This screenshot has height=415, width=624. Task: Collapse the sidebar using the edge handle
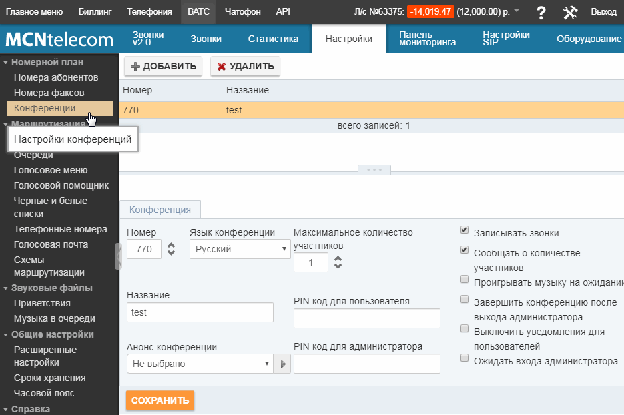[x=118, y=256]
